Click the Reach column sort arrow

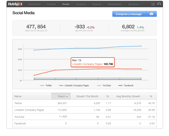click(x=67, y=96)
